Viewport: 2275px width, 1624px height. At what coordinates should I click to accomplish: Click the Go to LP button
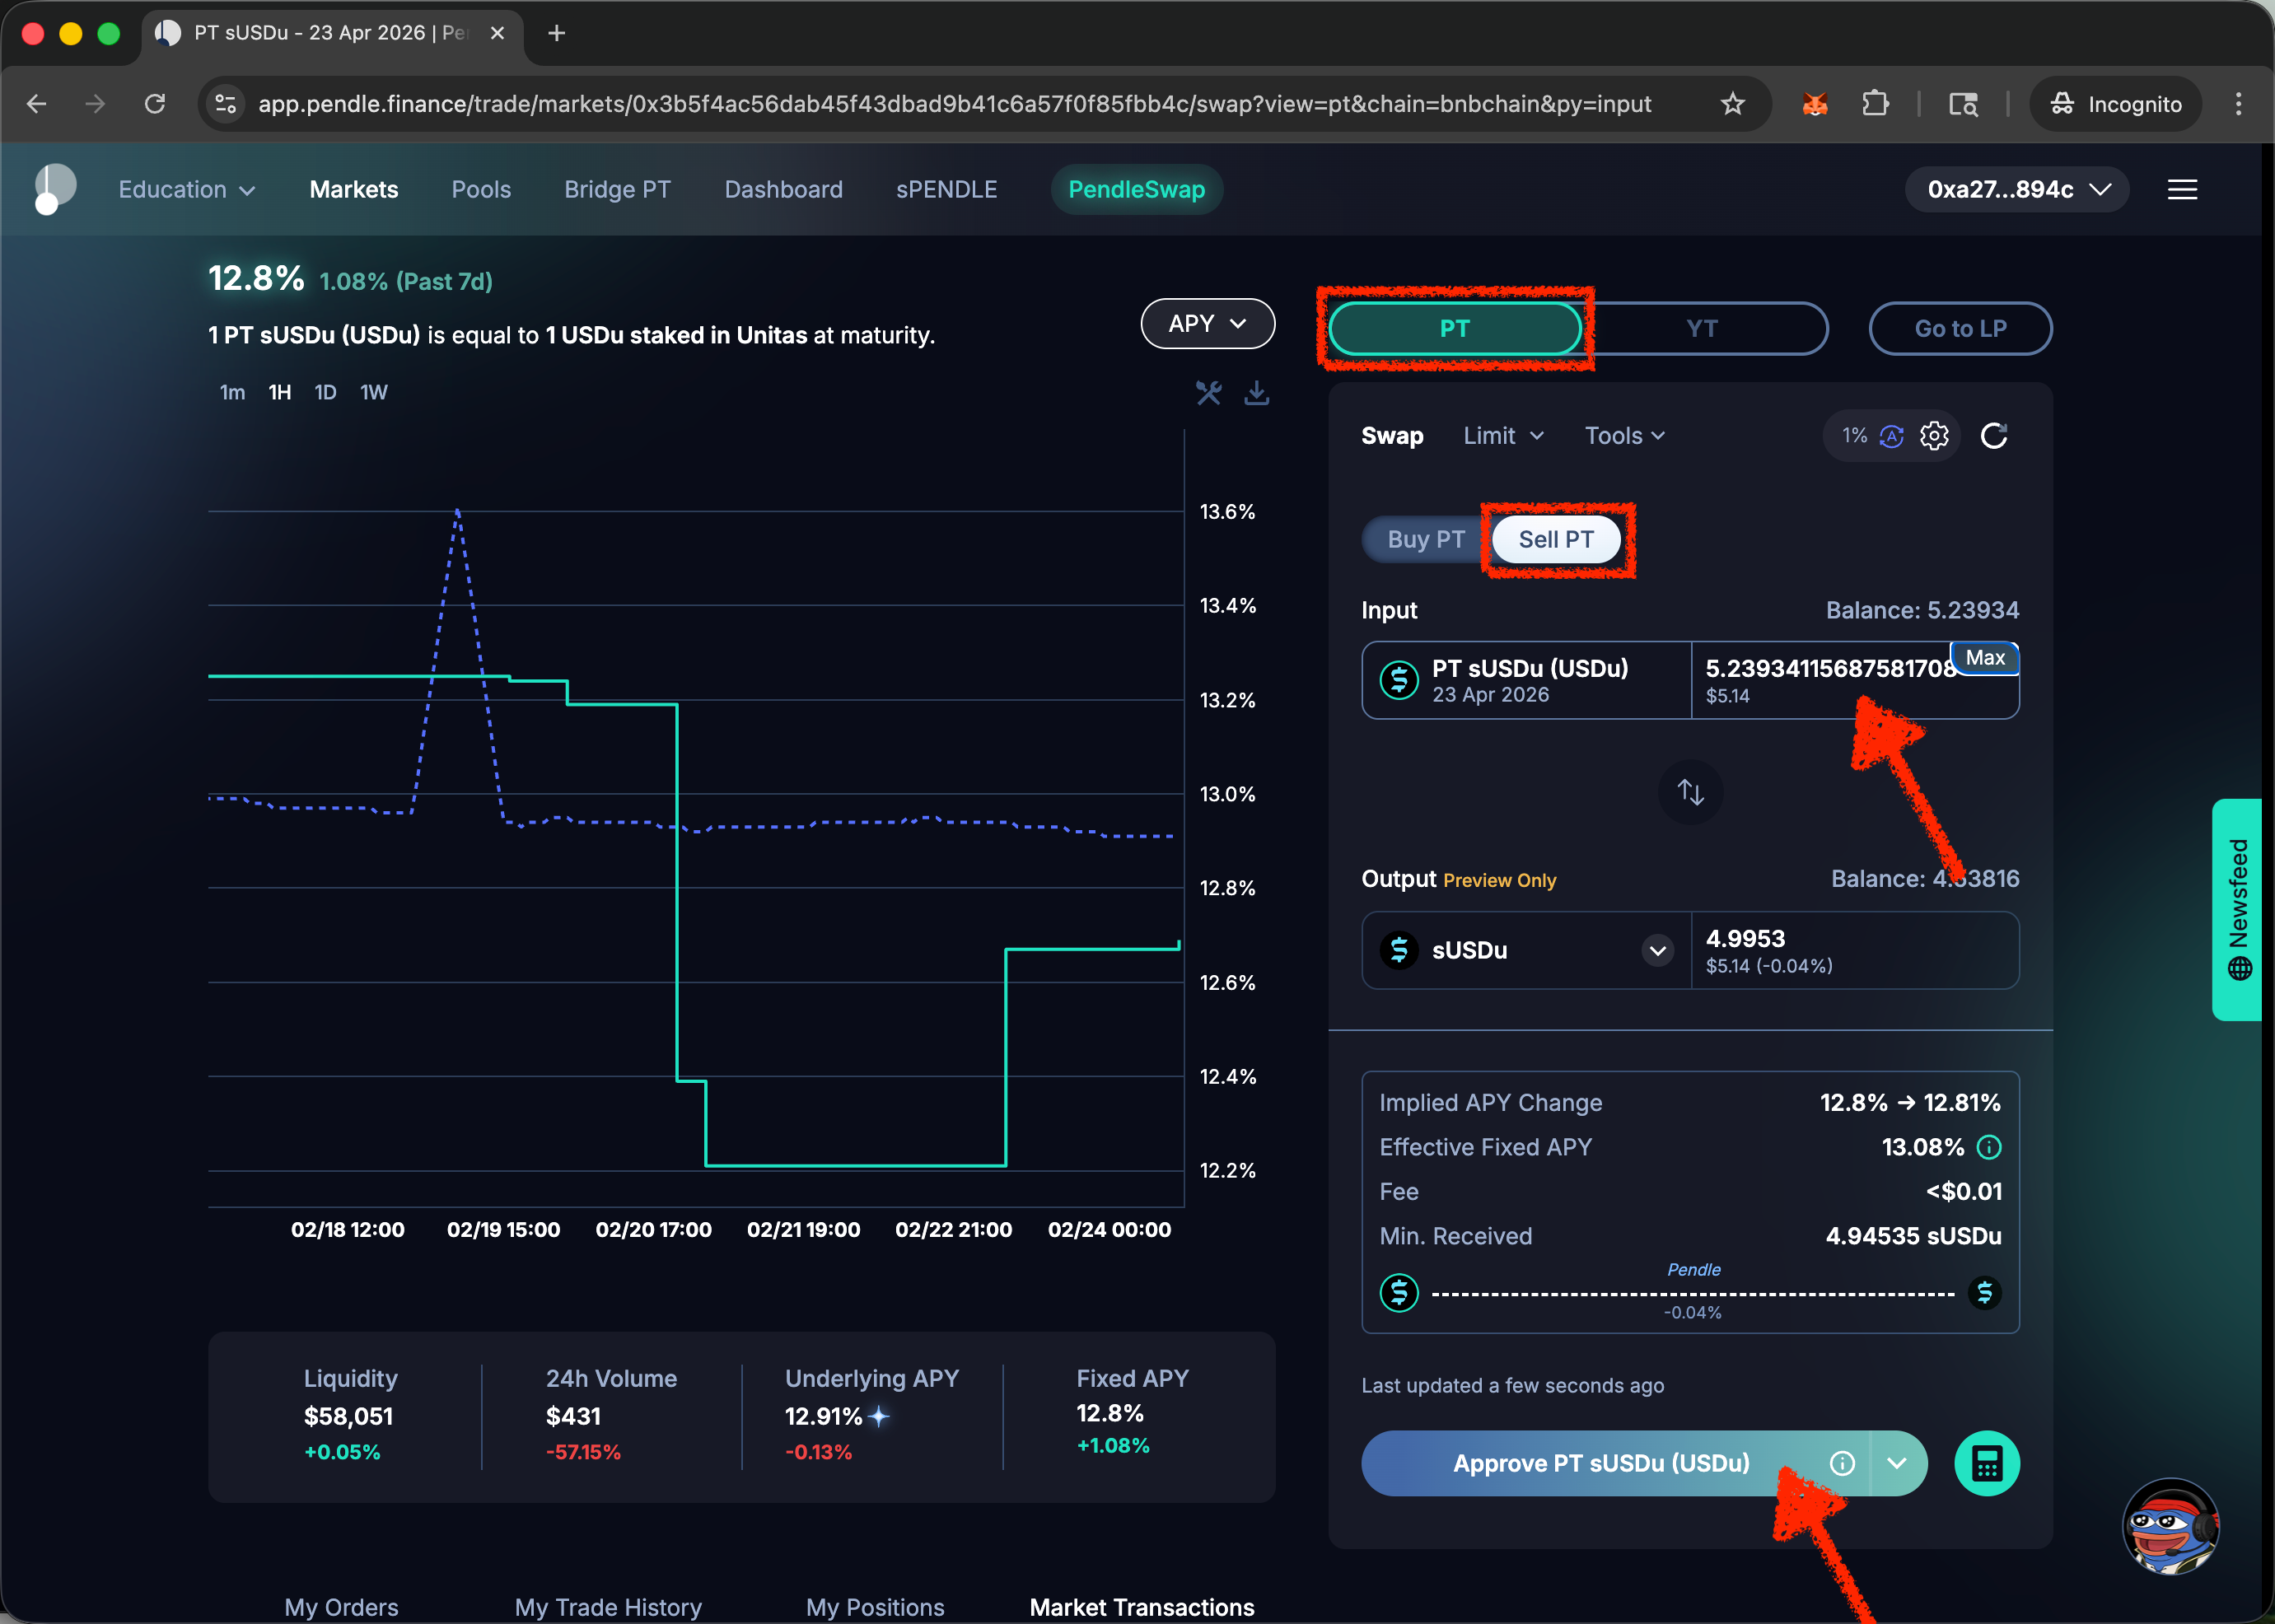1960,329
